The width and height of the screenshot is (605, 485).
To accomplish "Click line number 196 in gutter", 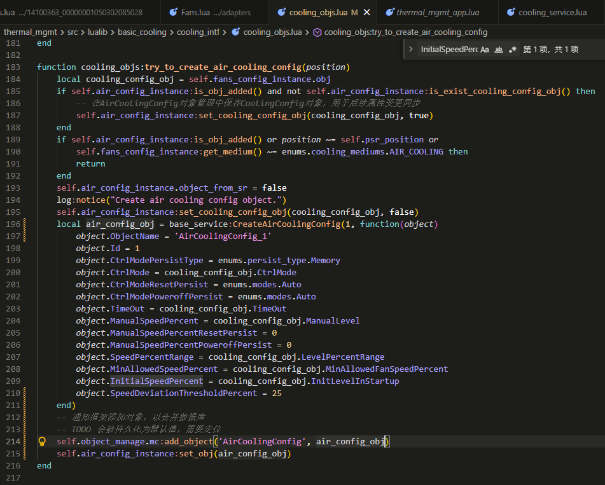I will click(13, 224).
